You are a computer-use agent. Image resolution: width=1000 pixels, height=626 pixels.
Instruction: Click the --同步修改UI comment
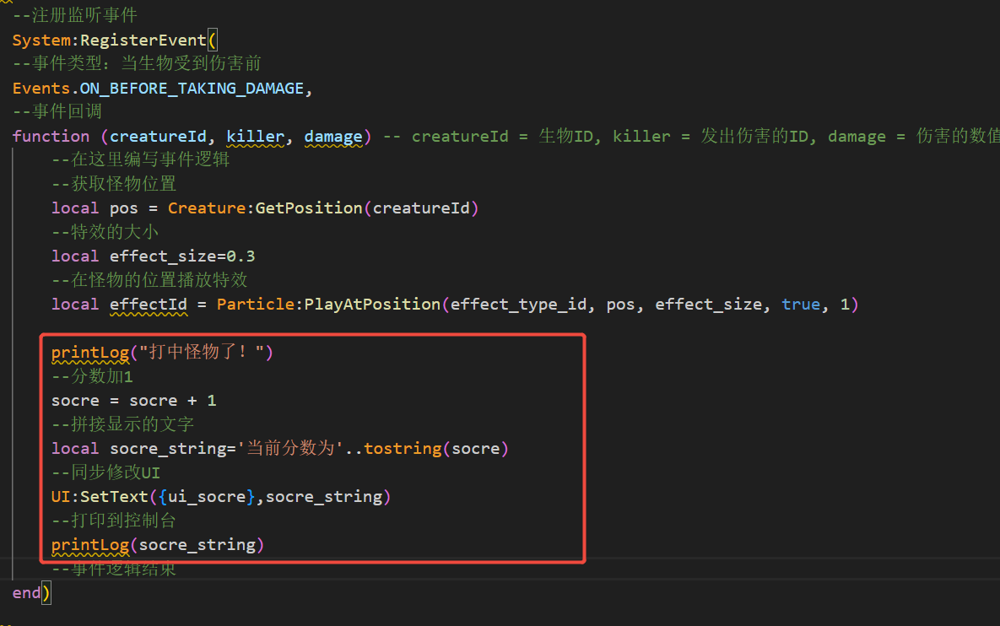tap(105, 472)
